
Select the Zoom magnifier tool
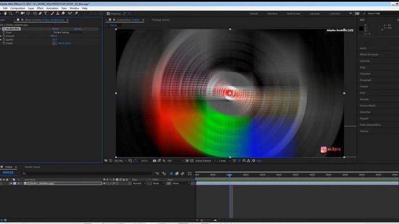click(11, 13)
